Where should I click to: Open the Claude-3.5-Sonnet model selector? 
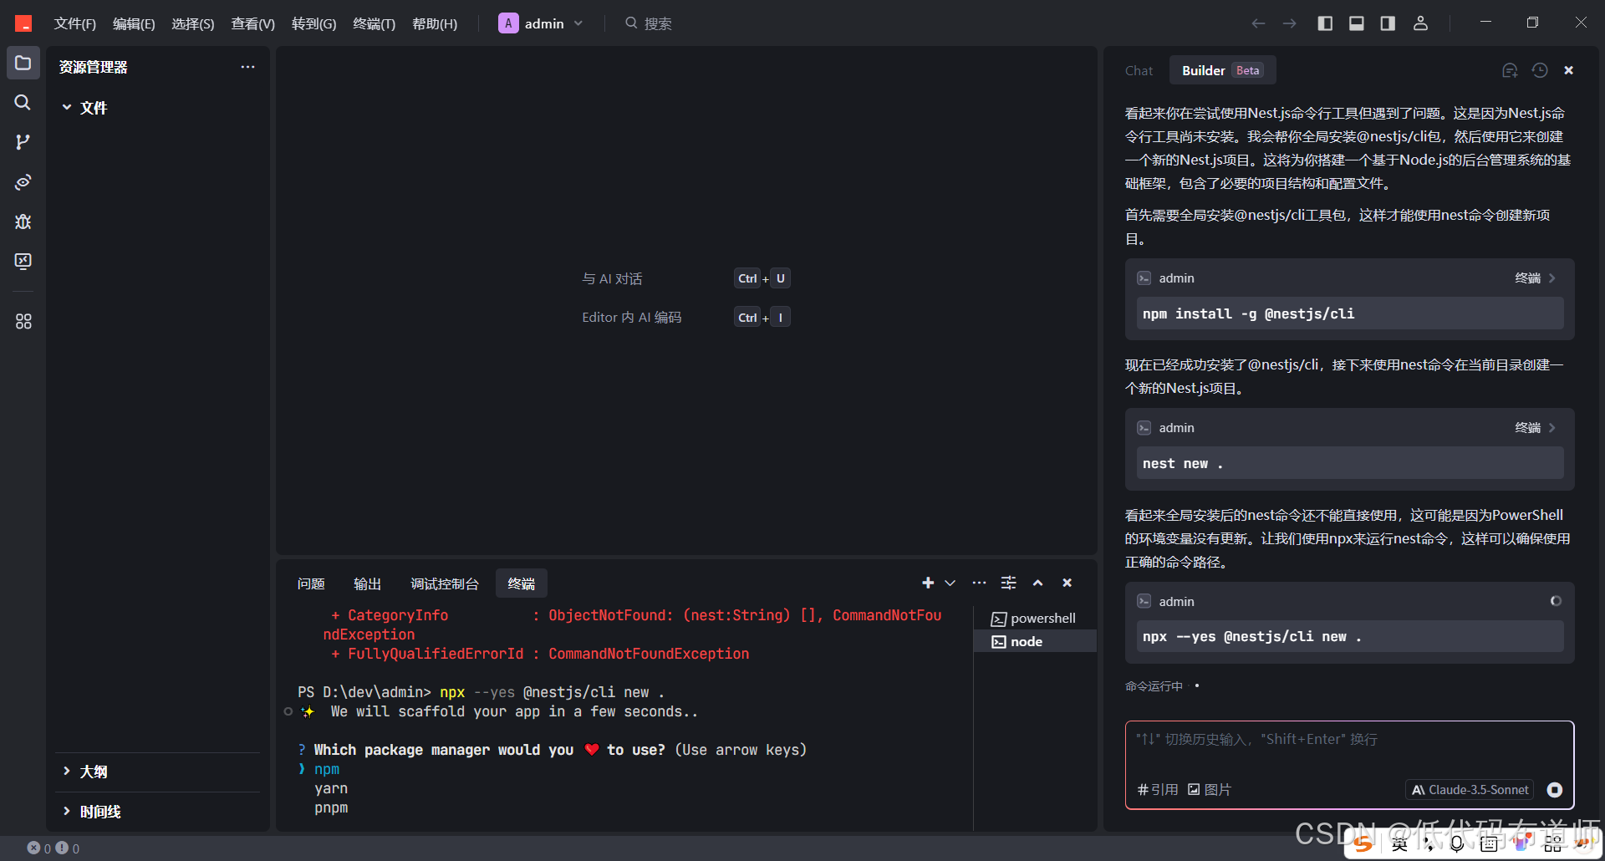tap(1470, 790)
